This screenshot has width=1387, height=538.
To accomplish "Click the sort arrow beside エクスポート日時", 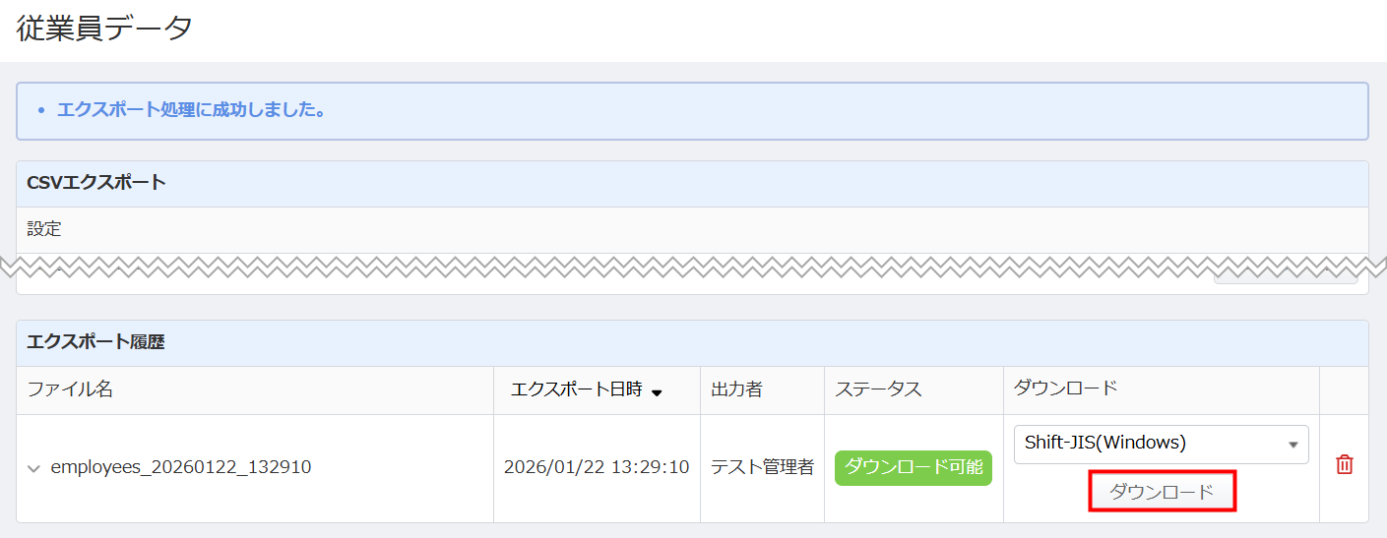I will click(657, 392).
